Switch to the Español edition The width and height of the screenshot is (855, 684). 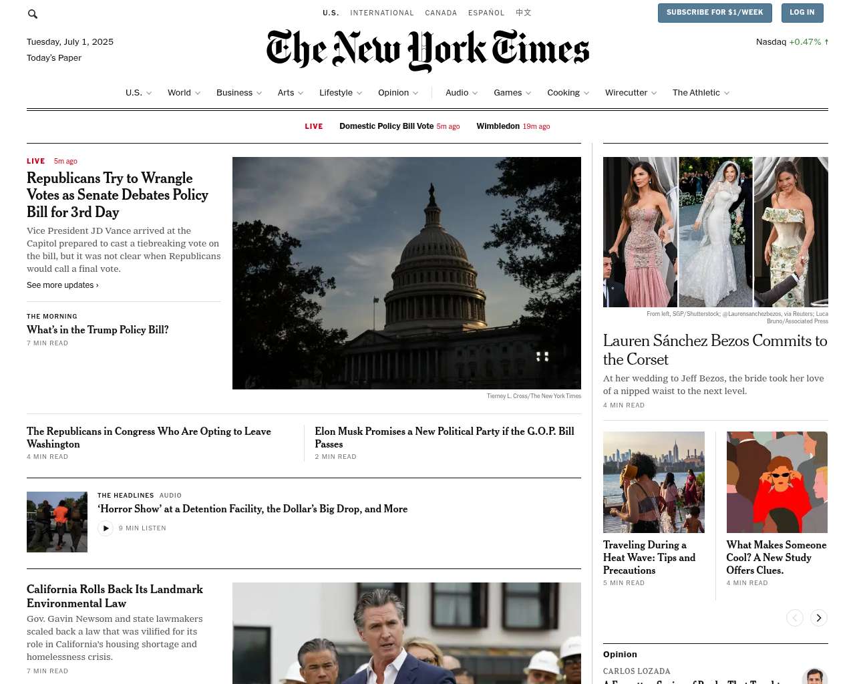pyautogui.click(x=486, y=13)
